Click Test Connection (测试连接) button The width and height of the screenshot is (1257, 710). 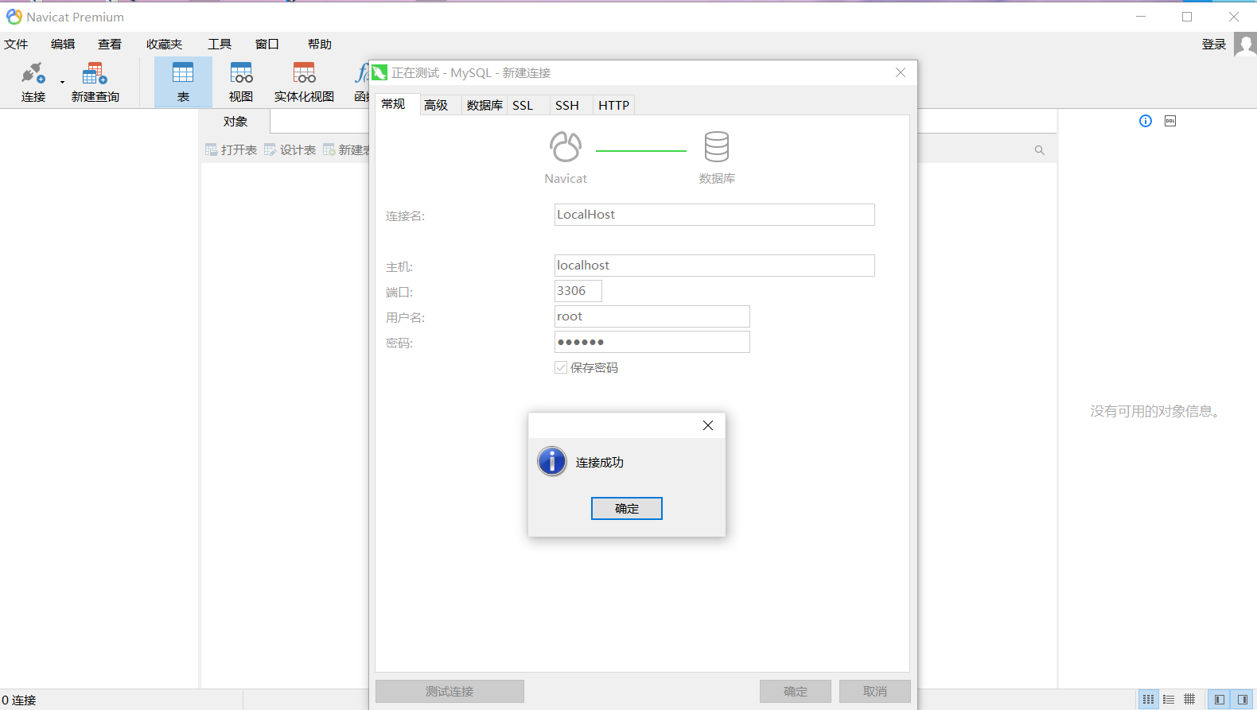(x=449, y=692)
